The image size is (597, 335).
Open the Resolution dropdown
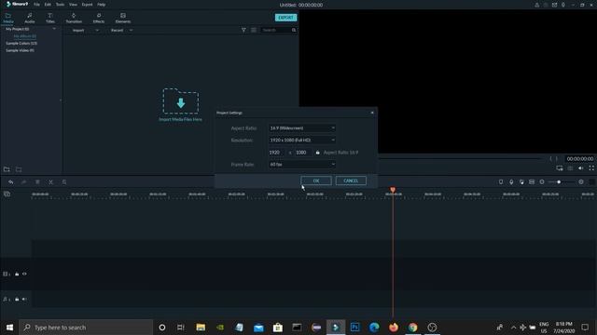302,141
